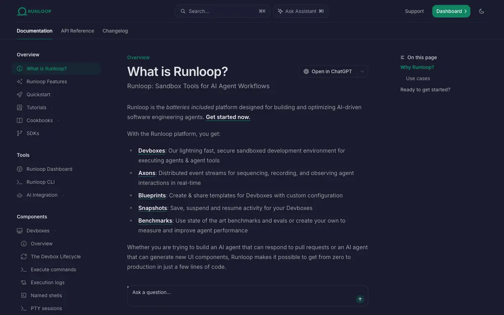Viewport: 504px width, 315px height.
Task: Submit question with arrow send button
Action: (360, 299)
